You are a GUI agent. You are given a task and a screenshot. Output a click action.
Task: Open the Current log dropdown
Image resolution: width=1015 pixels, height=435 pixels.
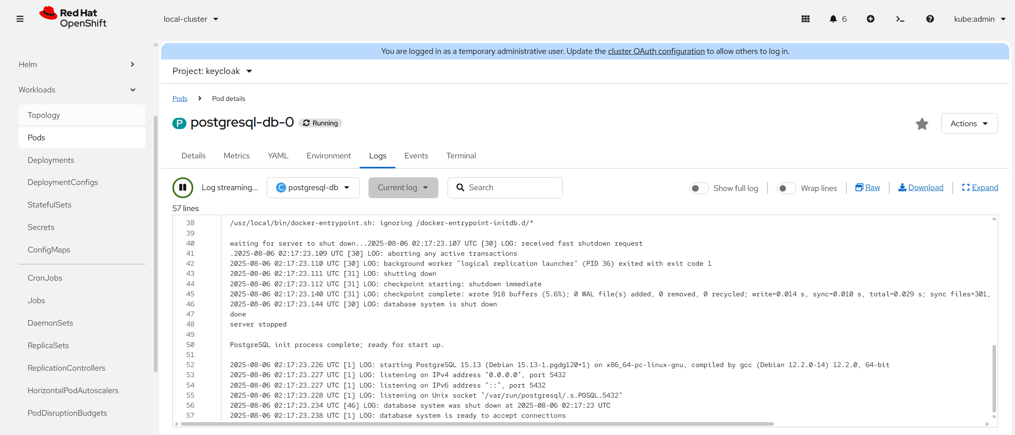click(x=403, y=188)
